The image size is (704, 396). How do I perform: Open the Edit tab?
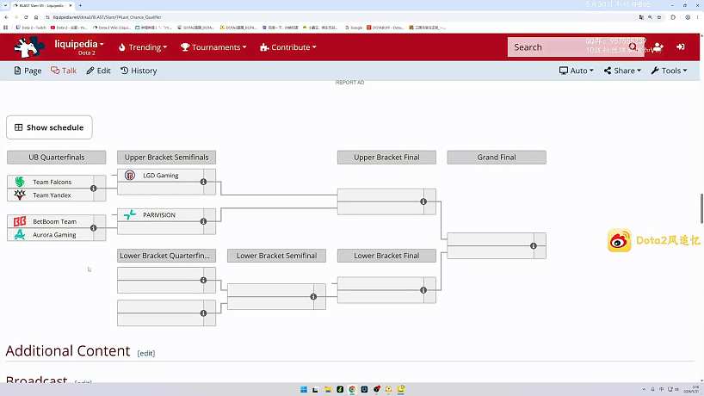[x=98, y=71]
